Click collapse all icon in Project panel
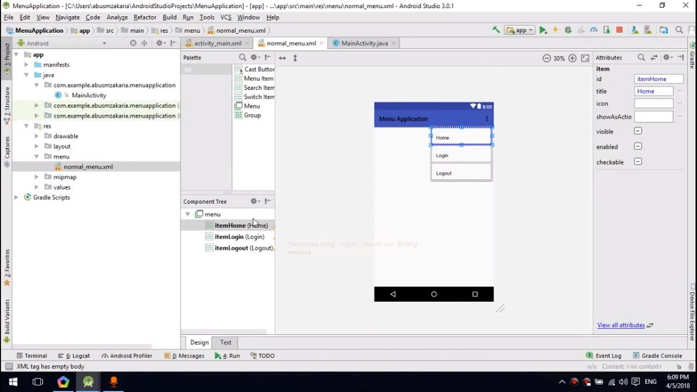 (x=144, y=43)
